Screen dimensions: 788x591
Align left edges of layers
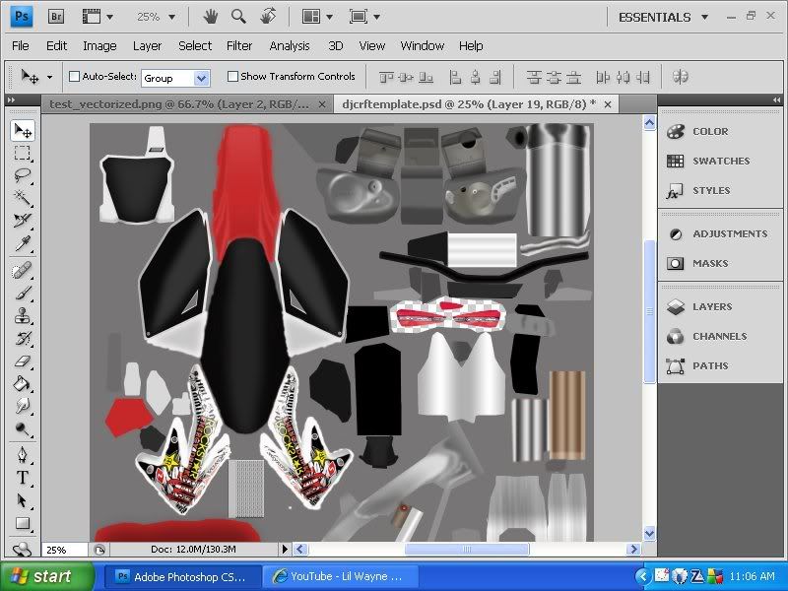pyautogui.click(x=455, y=77)
